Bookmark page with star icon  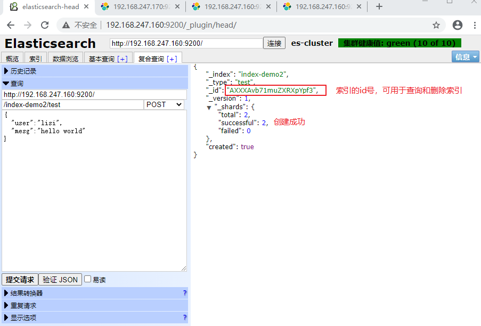click(x=436, y=25)
